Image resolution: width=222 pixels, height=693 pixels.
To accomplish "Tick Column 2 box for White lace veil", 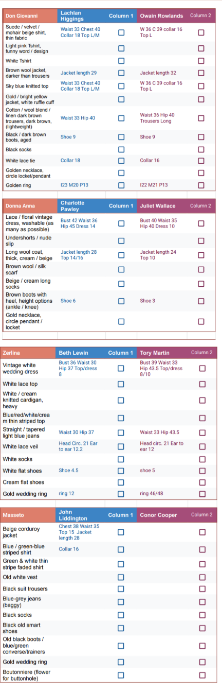I will (202, 446).
